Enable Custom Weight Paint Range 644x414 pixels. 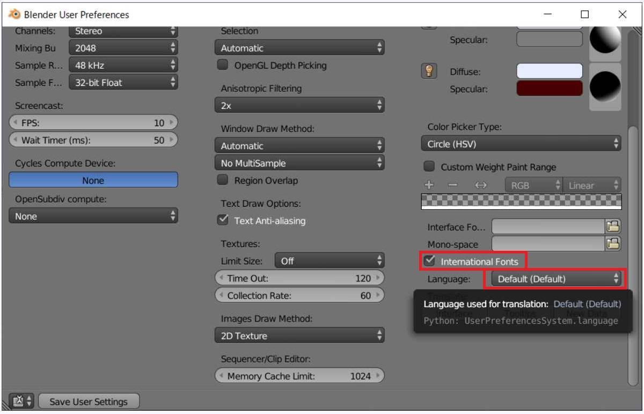pos(429,166)
